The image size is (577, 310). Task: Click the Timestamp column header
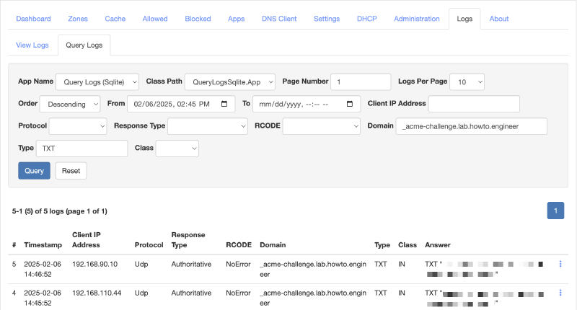43,245
